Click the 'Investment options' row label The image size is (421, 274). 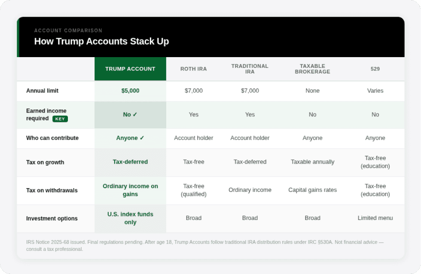point(52,218)
